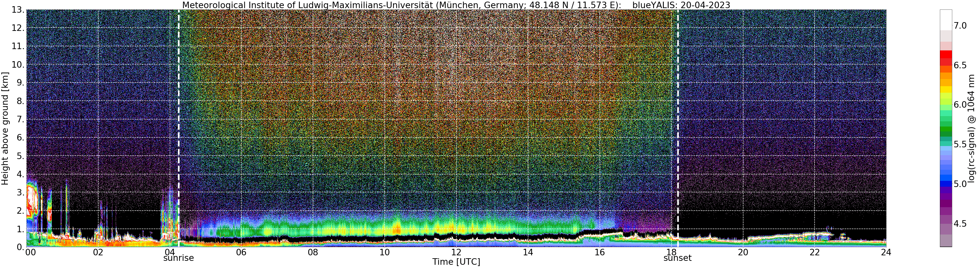The width and height of the screenshot is (978, 268).
Task: Click the height axis tick label 8.
Action: click(x=21, y=101)
